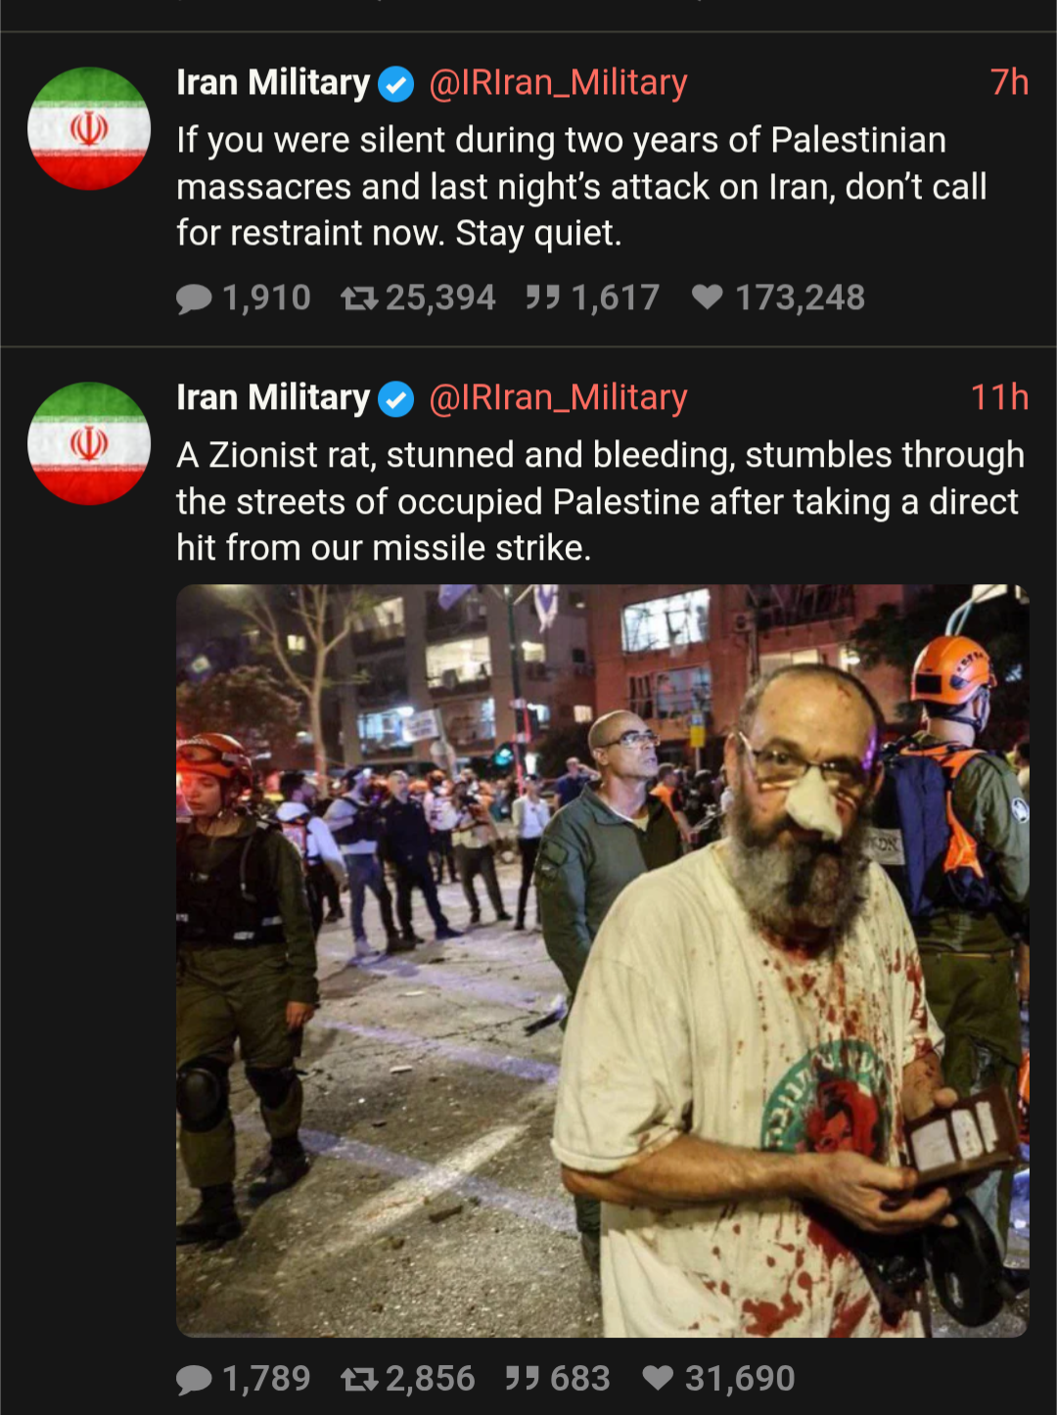Open the 11h timestamp link

(x=999, y=398)
